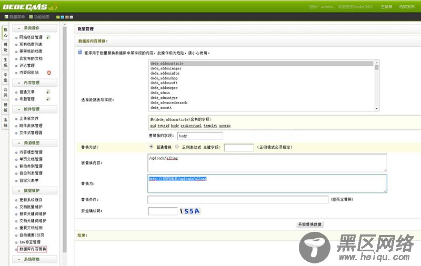Viewport: 421px width, 266px height.
Task: Click table list scrollbar up arrow
Action: tap(377, 63)
